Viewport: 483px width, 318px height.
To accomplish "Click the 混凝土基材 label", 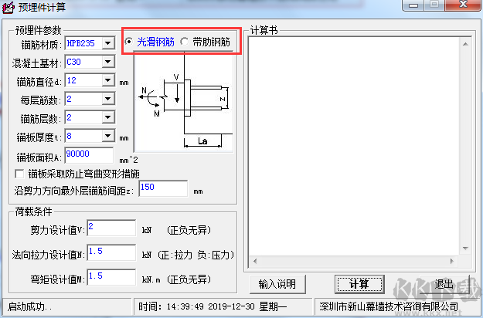I will pos(36,63).
